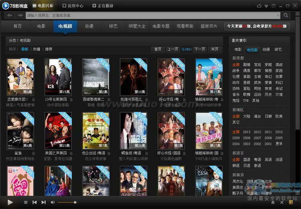Viewport: 301px width, 209px height.
Task: Filter by type 武侠
Action: coord(257,82)
